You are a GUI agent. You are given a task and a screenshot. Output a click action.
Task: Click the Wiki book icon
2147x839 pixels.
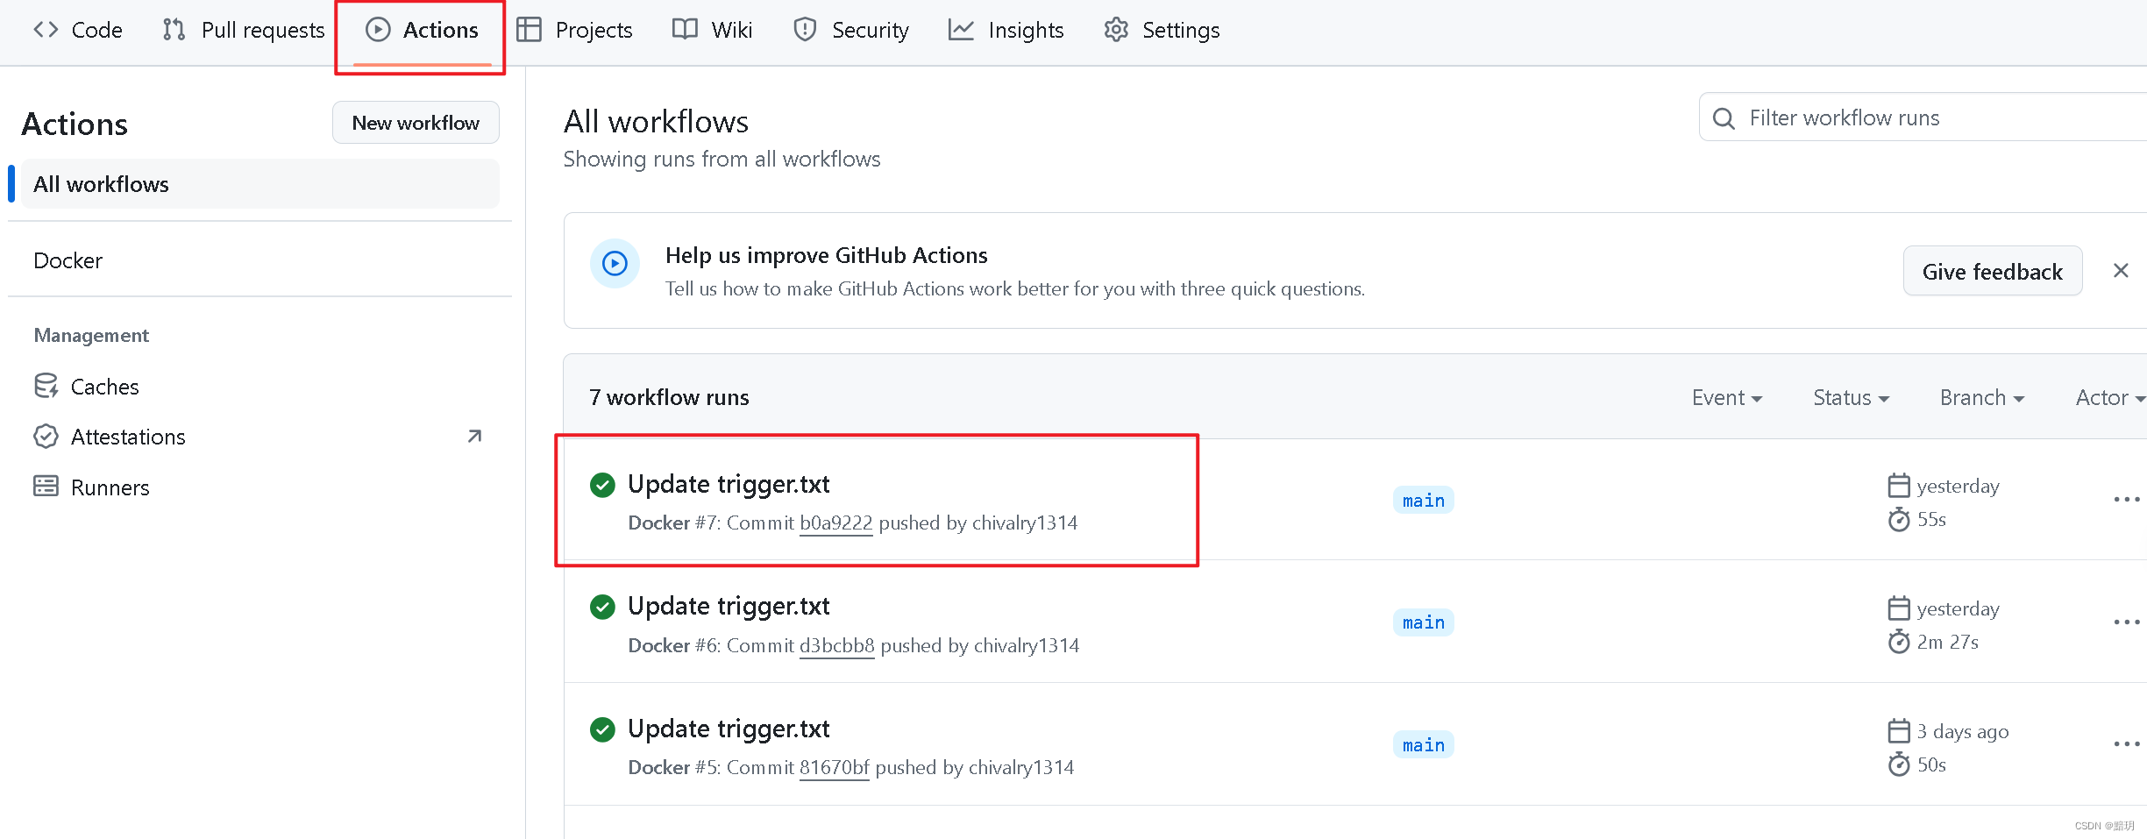(x=685, y=29)
